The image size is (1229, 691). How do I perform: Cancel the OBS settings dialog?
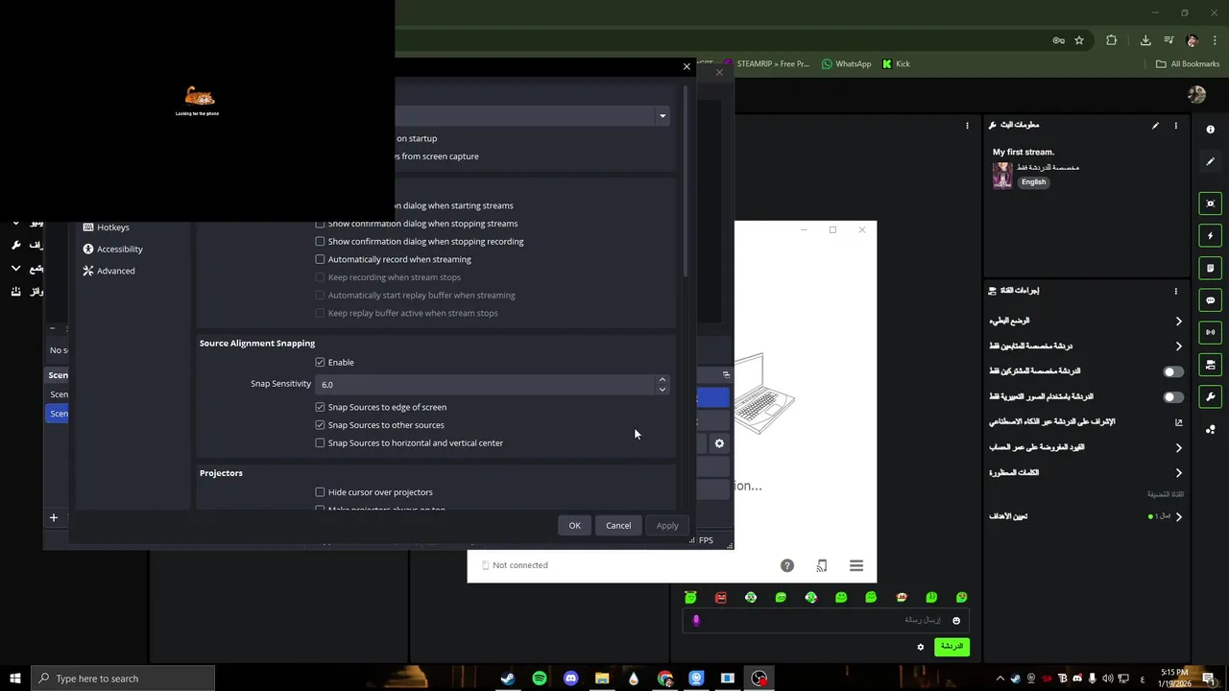[x=618, y=526]
